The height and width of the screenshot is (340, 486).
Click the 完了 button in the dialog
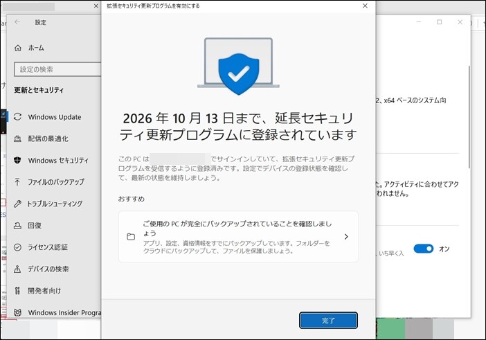point(328,320)
